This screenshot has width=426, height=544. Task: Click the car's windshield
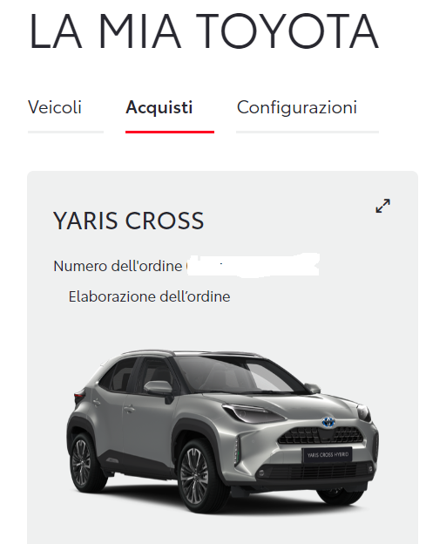(x=240, y=375)
